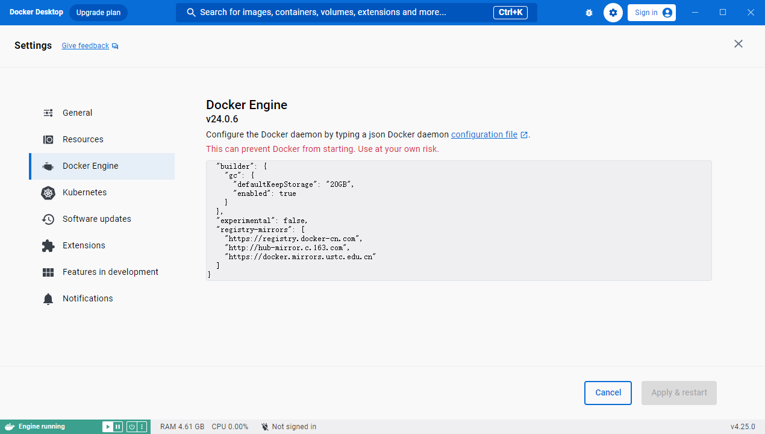Click the Kubernetes wheel icon
The width and height of the screenshot is (765, 434).
click(x=48, y=193)
